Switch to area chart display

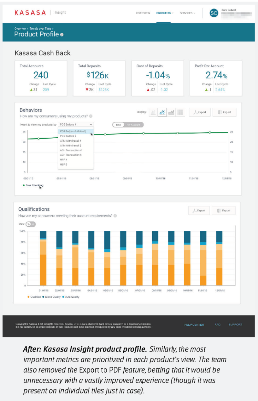click(x=171, y=112)
